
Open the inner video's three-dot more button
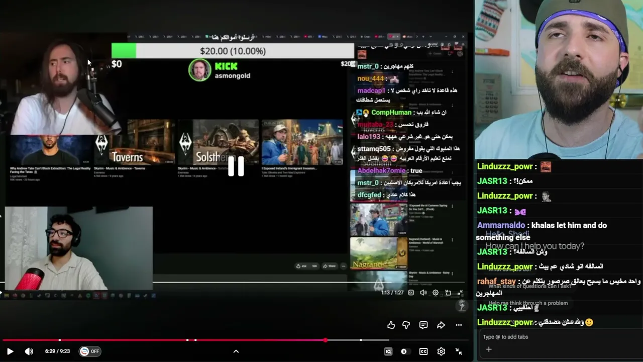tap(344, 266)
